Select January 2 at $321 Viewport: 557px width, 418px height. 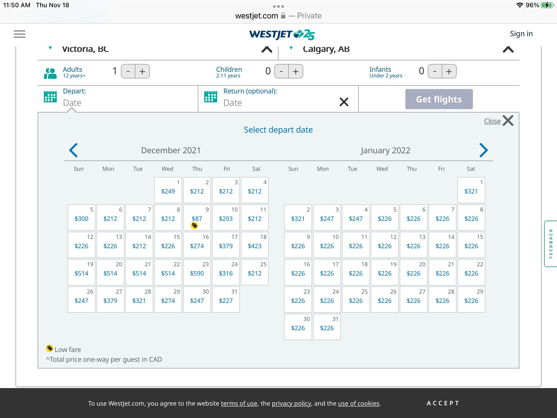(x=298, y=218)
